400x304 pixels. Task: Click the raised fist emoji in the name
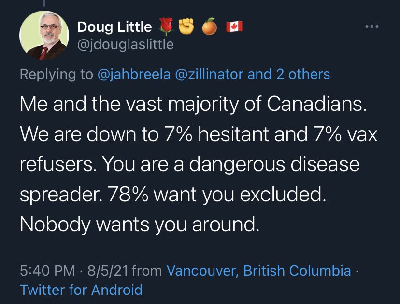[x=186, y=28]
